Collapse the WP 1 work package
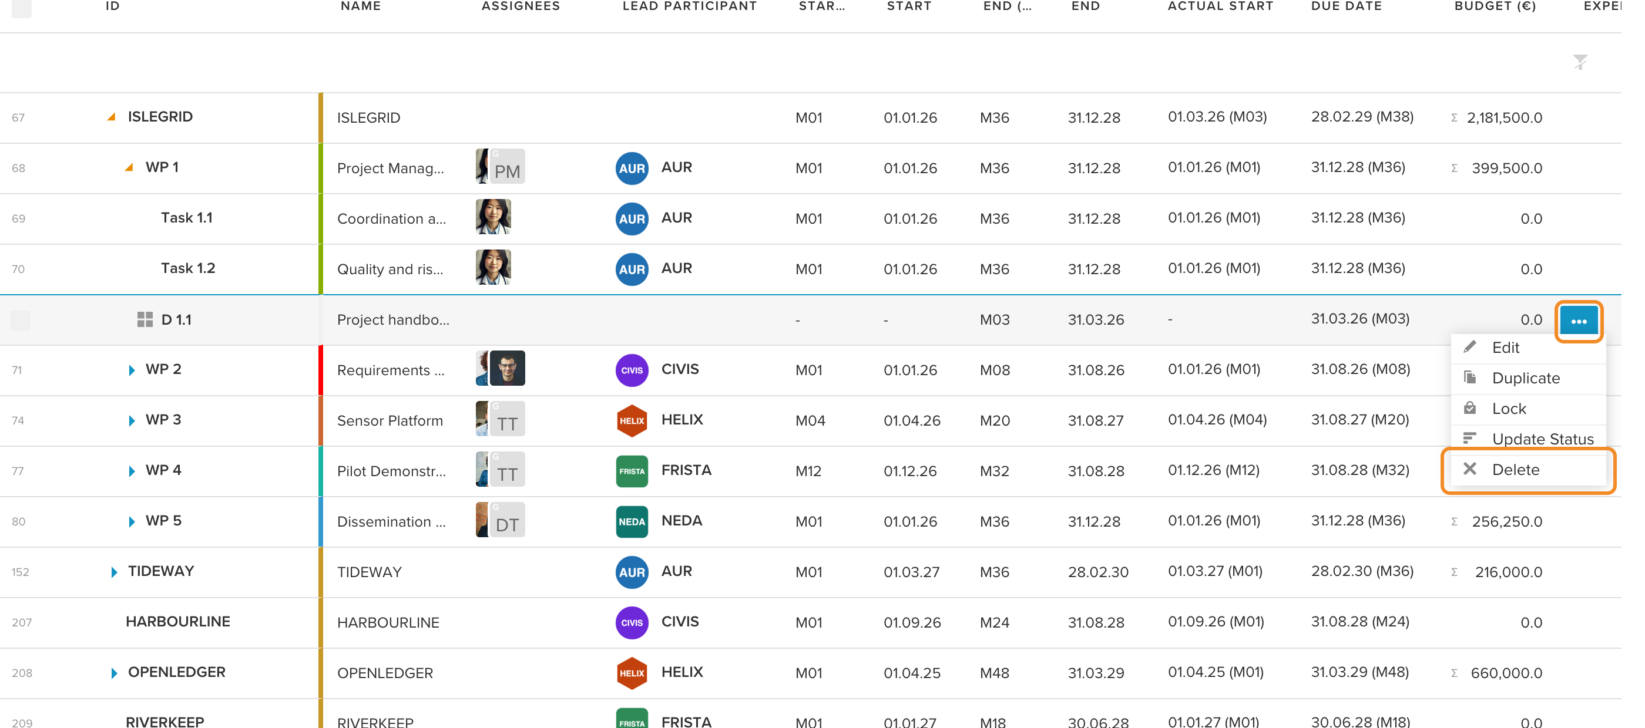This screenshot has width=1645, height=728. click(x=129, y=167)
